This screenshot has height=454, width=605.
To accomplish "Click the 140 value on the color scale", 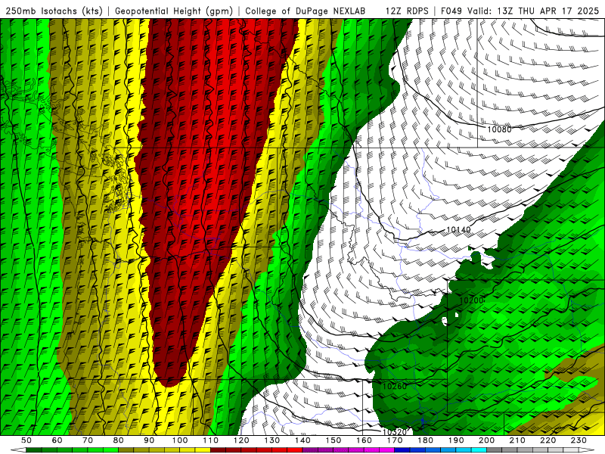I will (x=302, y=440).
